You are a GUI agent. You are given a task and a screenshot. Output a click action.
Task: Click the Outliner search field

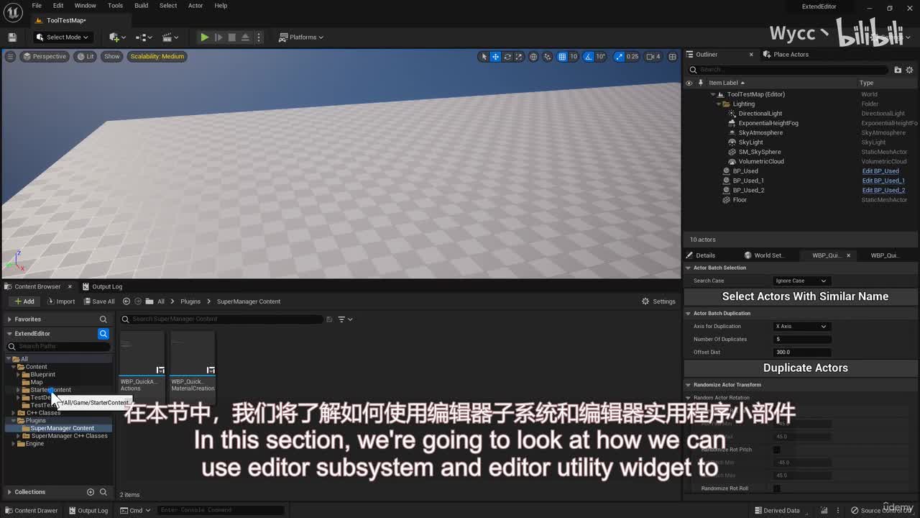click(x=788, y=70)
